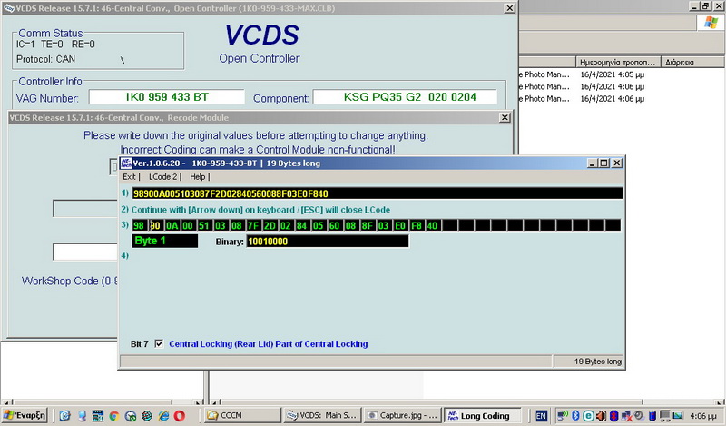This screenshot has height=426, width=726.
Task: Click the Binary value field 10010000
Action: point(328,241)
